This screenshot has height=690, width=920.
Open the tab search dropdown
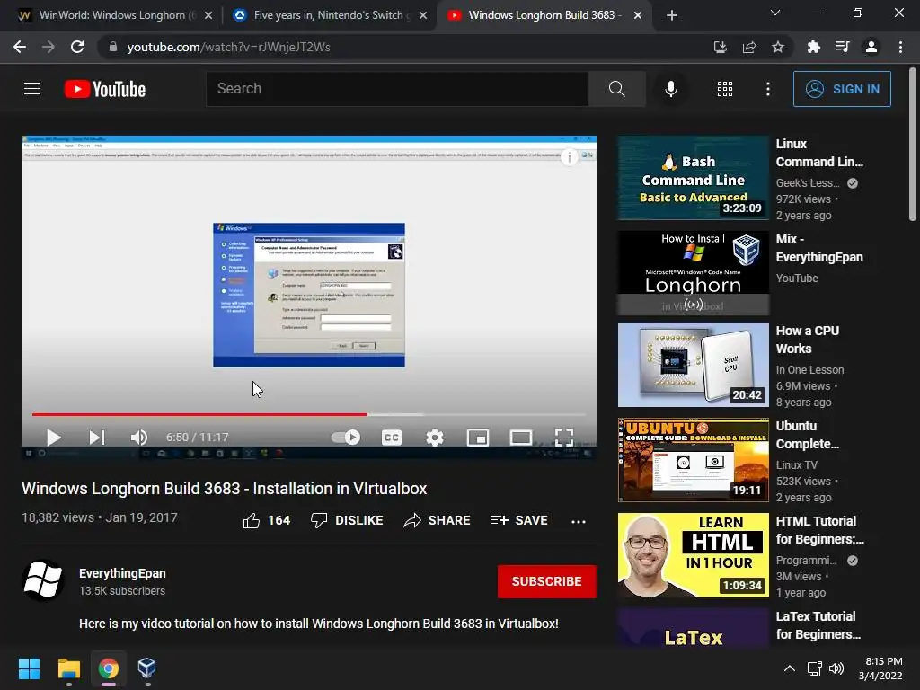(x=775, y=13)
